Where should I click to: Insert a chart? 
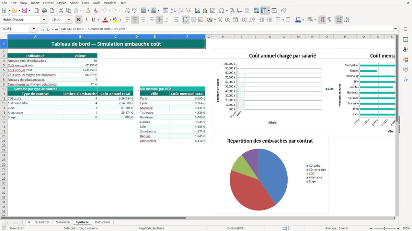205,11
